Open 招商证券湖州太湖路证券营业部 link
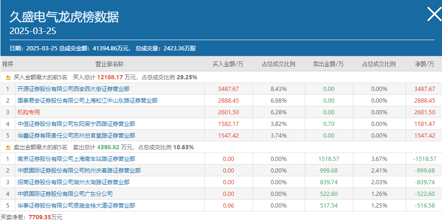This screenshot has height=222, width=442. 74,182
